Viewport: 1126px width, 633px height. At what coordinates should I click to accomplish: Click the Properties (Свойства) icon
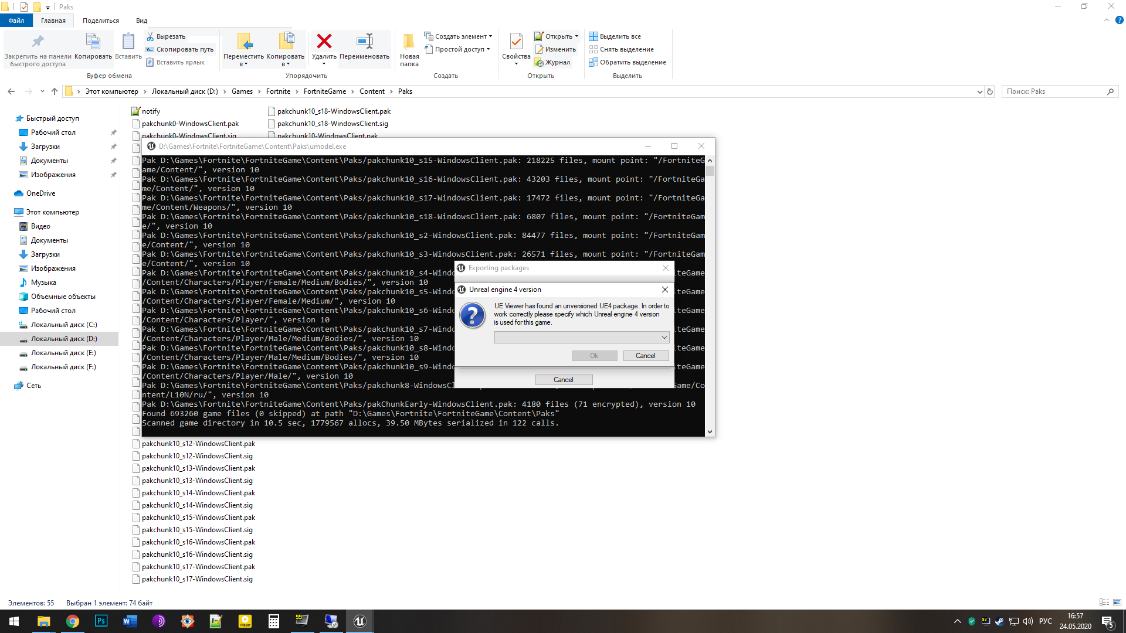[516, 42]
